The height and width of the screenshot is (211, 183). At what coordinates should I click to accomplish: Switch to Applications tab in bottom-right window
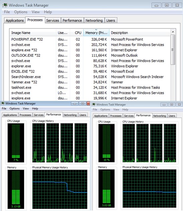pyautogui.click(x=101, y=116)
